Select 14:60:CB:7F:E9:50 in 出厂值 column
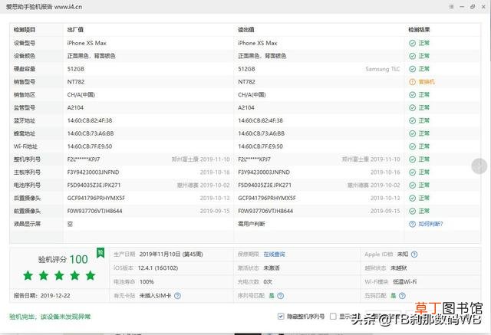 (90, 146)
